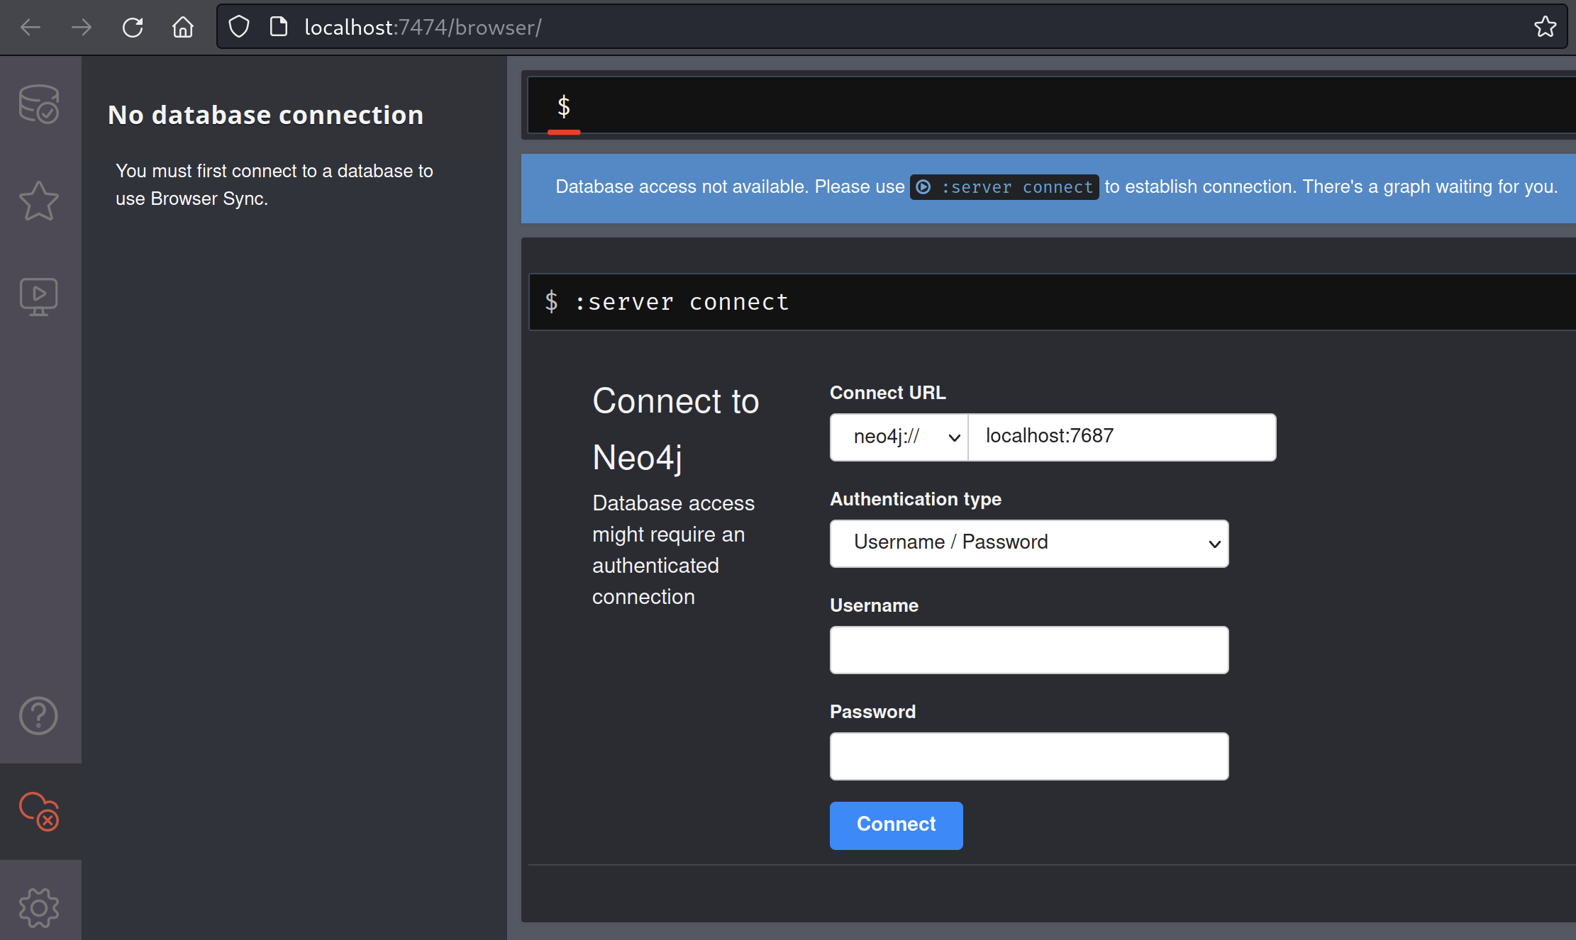Viewport: 1576px width, 940px height.
Task: Bookmark page with the star icon
Action: pyautogui.click(x=1545, y=28)
